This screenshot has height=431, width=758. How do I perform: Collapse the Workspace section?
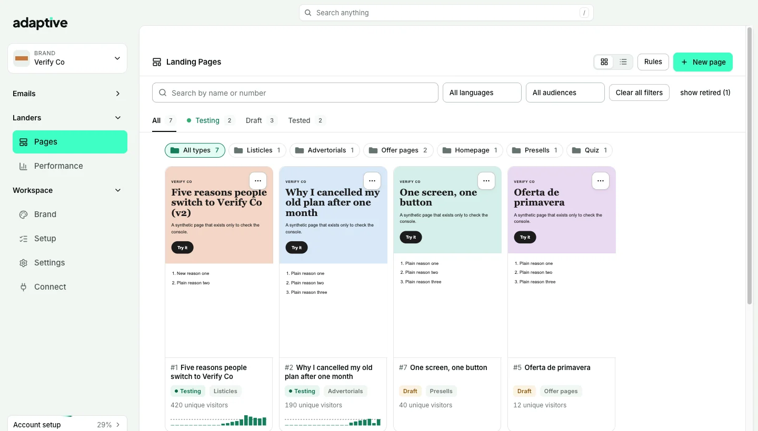coord(67,190)
